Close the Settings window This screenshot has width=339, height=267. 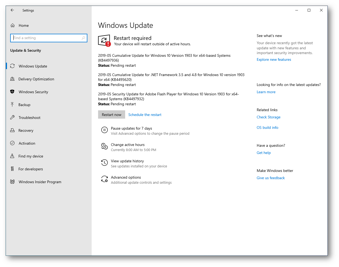coord(321,10)
